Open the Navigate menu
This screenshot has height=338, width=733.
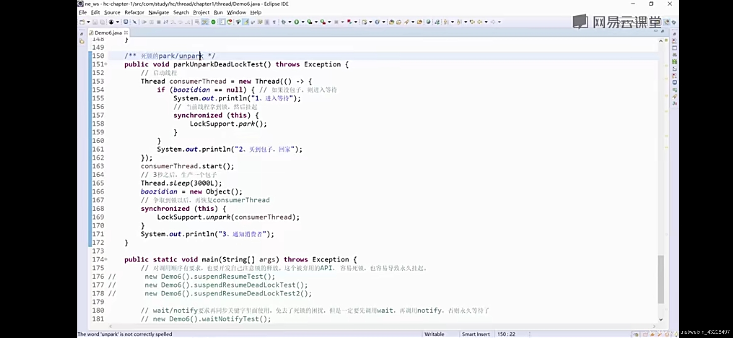click(159, 13)
